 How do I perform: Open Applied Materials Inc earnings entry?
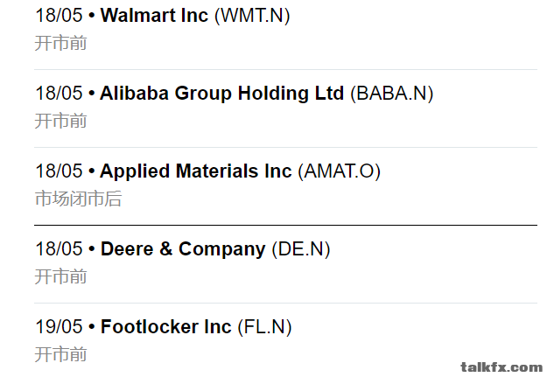(196, 171)
